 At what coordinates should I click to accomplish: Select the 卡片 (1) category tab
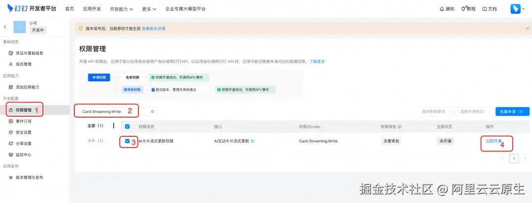click(x=96, y=141)
